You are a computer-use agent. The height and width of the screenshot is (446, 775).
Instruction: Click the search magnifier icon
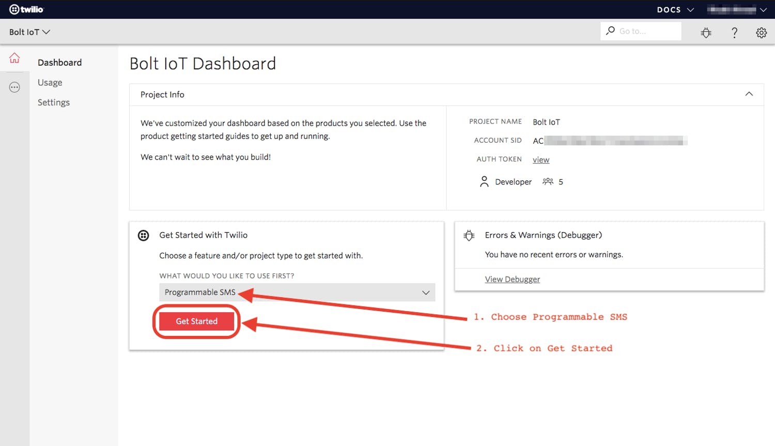tap(610, 30)
